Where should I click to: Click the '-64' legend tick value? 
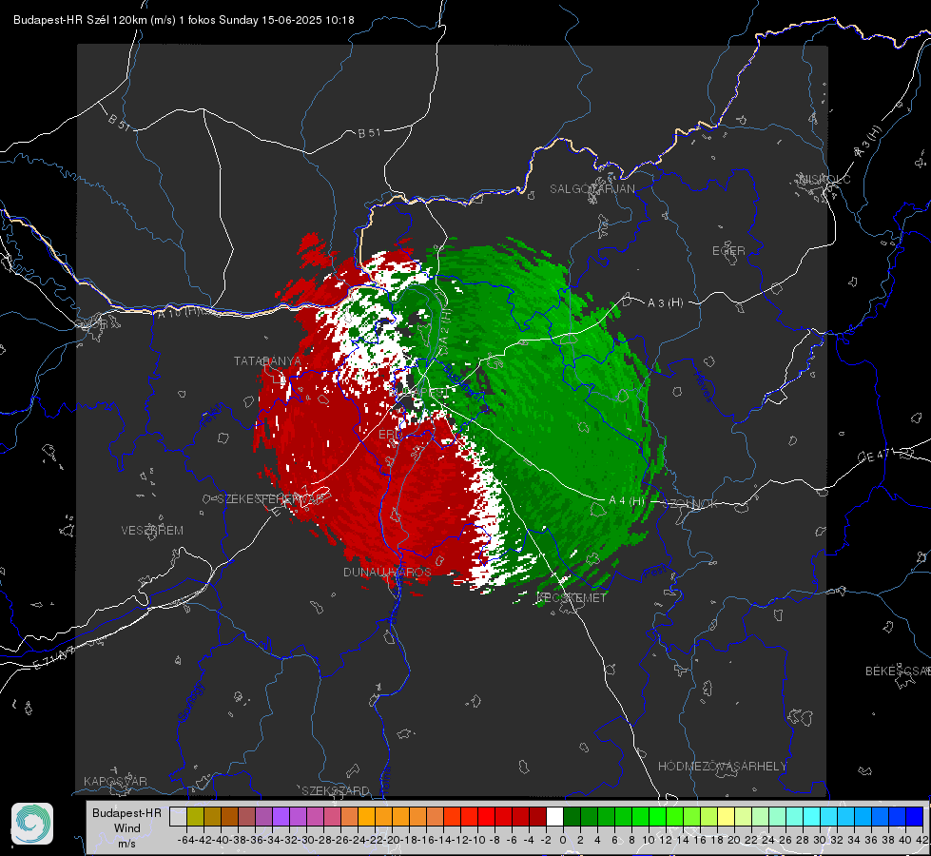185,840
